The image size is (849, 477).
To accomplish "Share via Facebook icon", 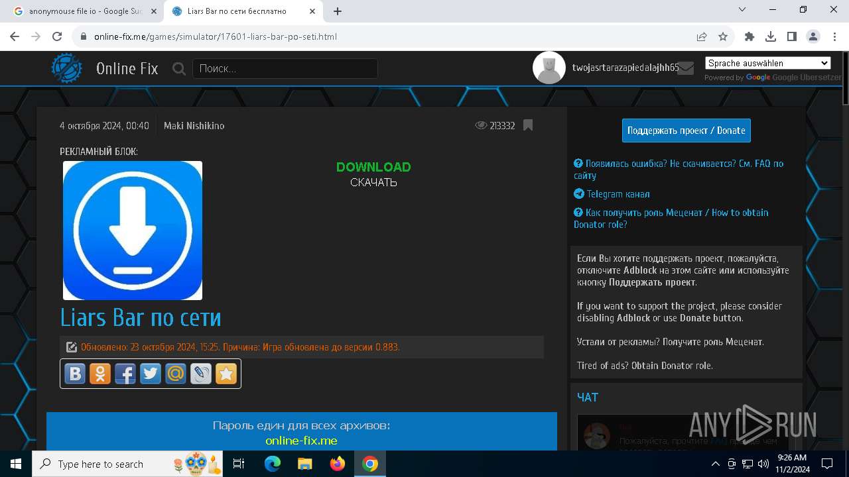I will click(125, 374).
